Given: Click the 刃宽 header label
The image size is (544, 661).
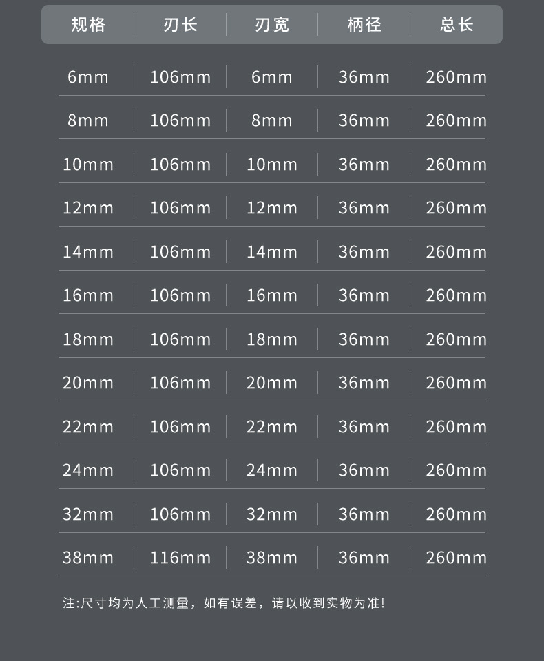Looking at the screenshot, I should point(272,25).
